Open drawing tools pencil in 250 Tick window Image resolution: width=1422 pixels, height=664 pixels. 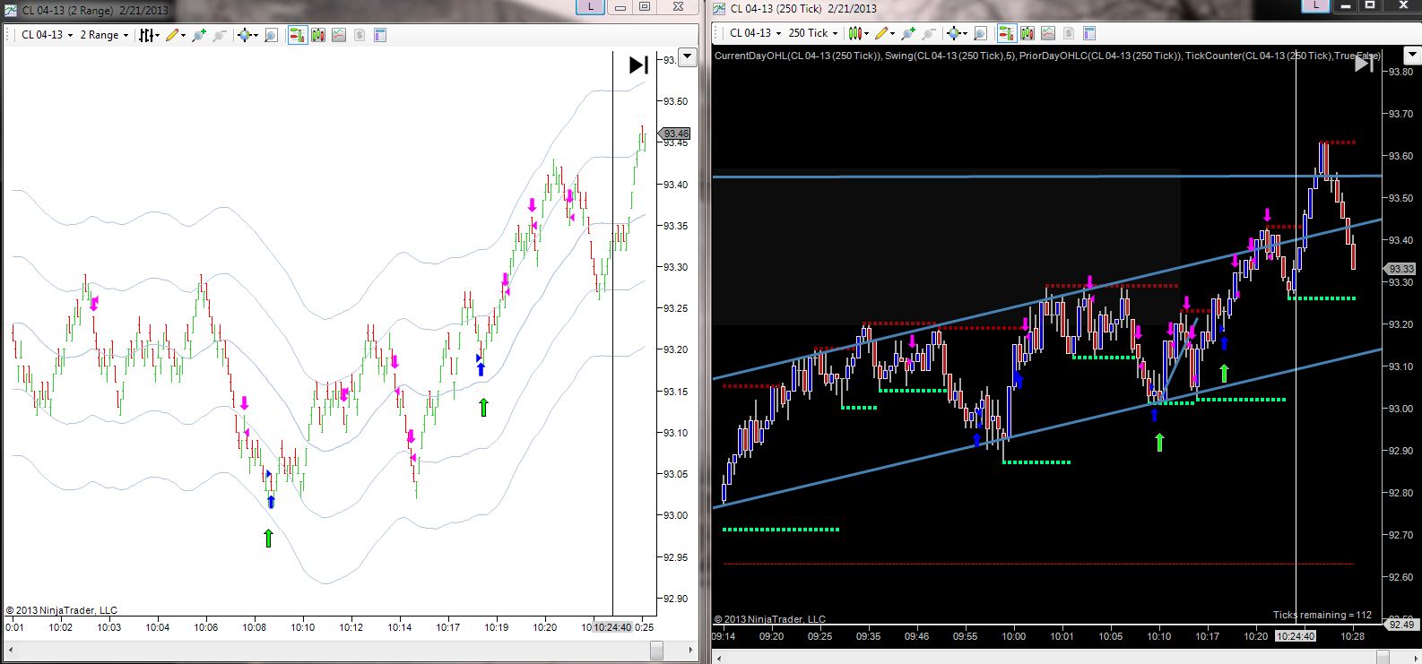[x=882, y=33]
